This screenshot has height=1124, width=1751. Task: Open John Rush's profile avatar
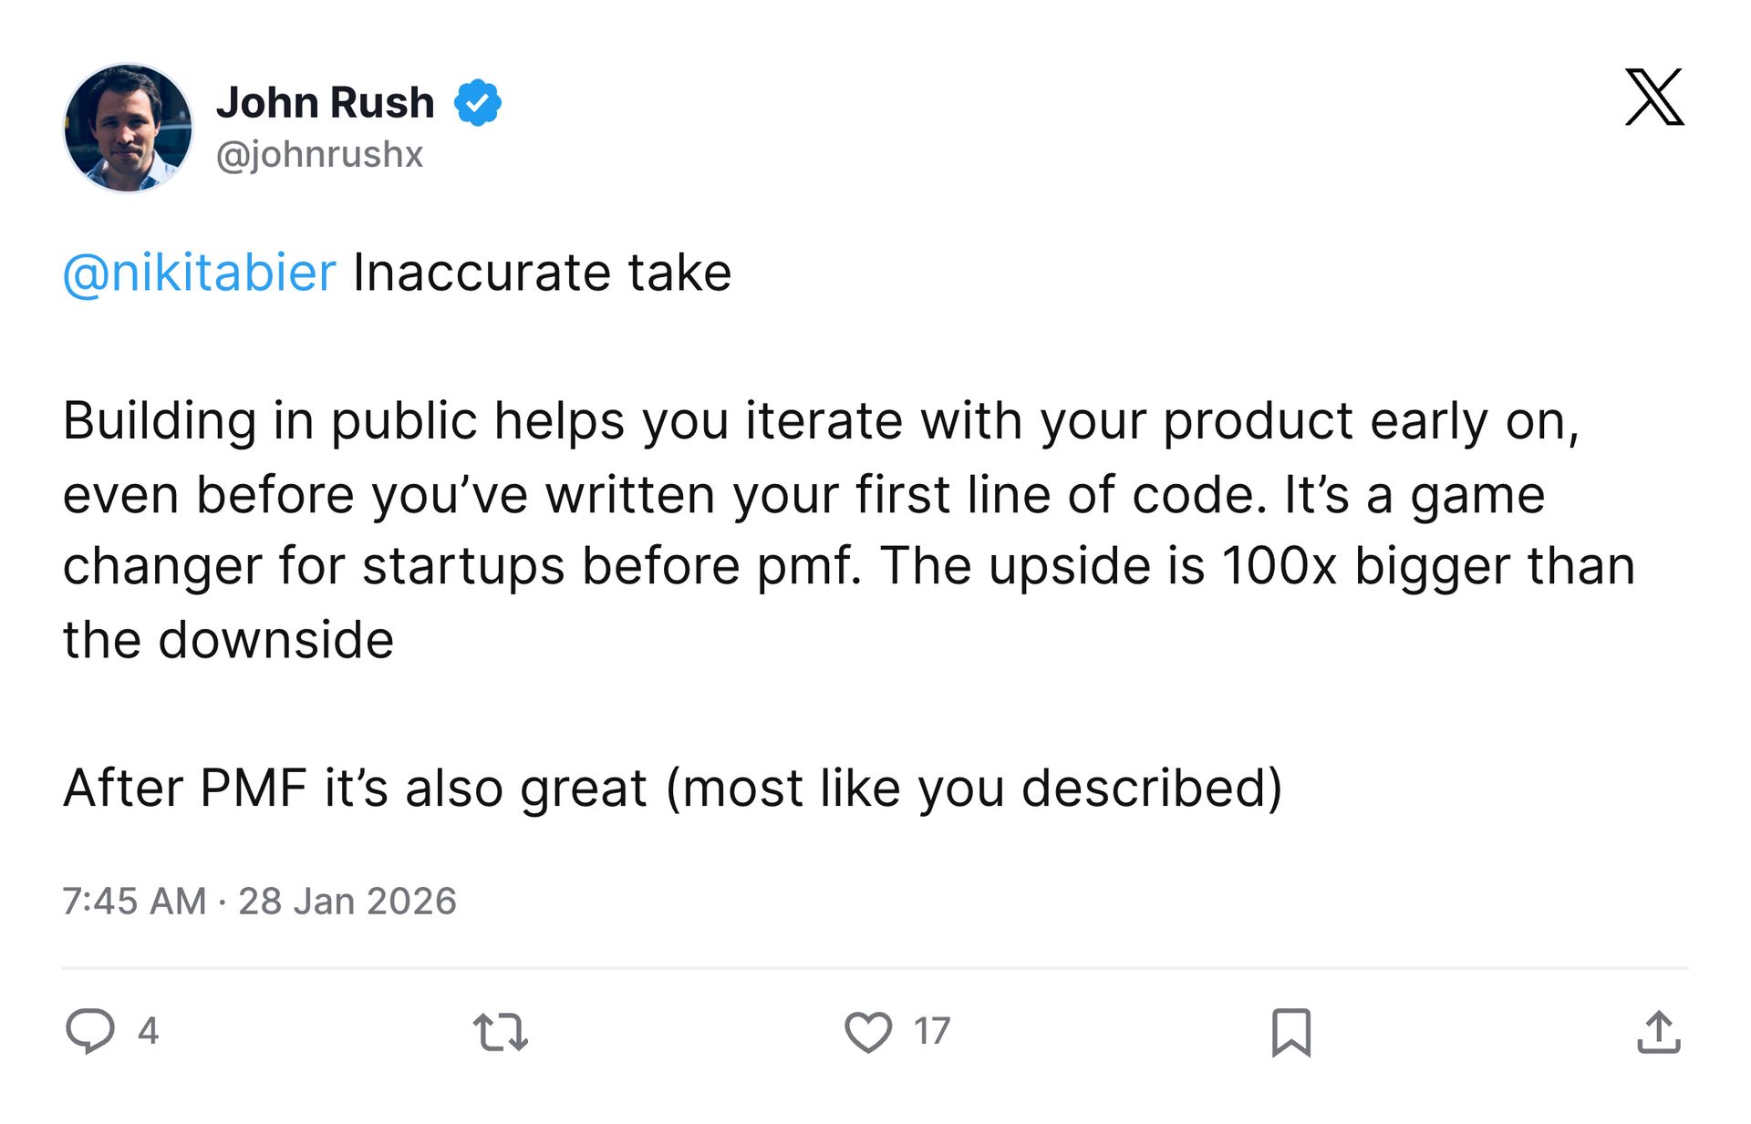[x=128, y=128]
